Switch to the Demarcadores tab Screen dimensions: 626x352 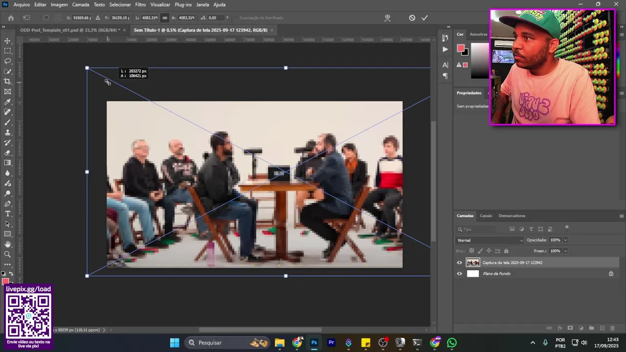coord(512,216)
